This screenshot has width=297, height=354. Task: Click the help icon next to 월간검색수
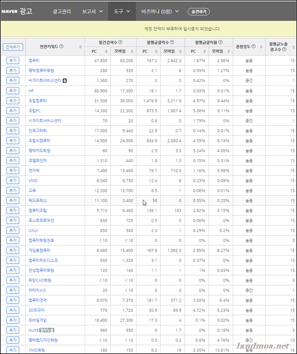pos(120,42)
